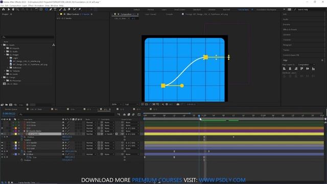Image resolution: width=327 pixels, height=184 pixels.
Task: Expand the 01 Imports folder
Action: pos(5,48)
